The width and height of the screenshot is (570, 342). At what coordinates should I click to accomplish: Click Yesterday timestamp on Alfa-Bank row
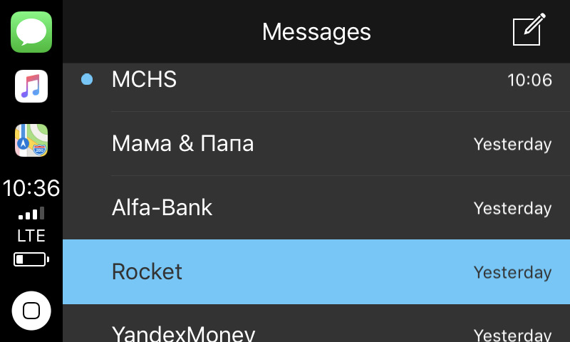[512, 208]
